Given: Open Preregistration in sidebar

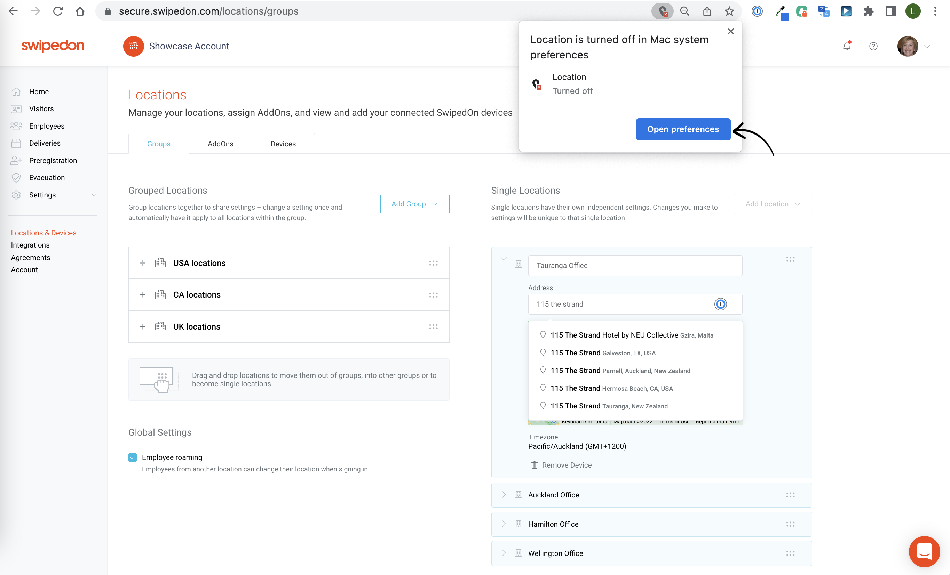Looking at the screenshot, I should click(x=53, y=161).
